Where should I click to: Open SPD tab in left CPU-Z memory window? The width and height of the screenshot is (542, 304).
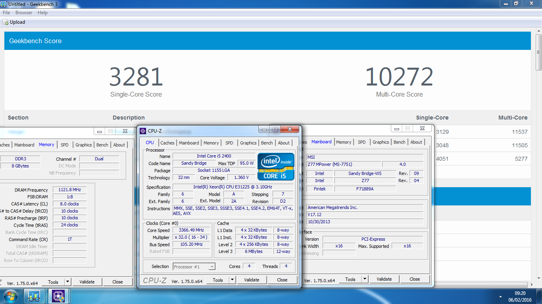tap(65, 145)
